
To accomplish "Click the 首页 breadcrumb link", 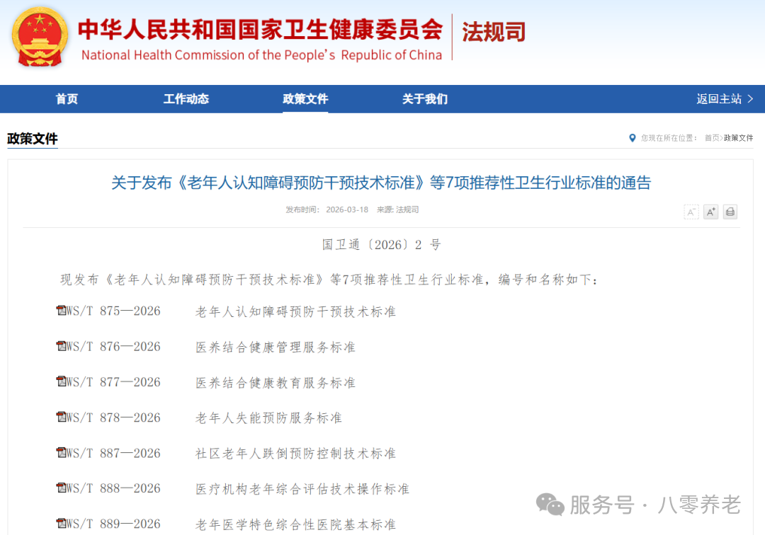I will point(711,138).
